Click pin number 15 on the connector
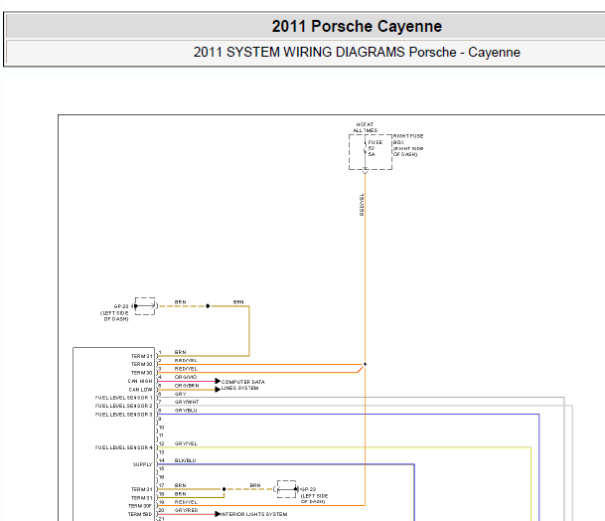 [x=161, y=469]
